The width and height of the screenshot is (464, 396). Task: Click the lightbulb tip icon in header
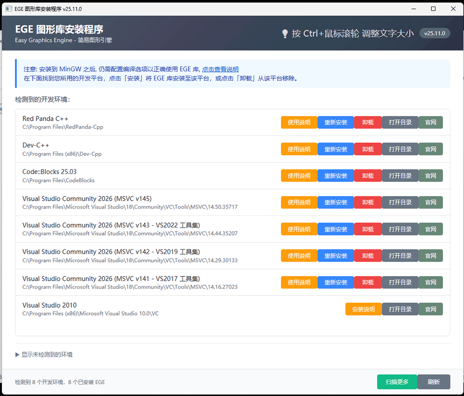coord(285,34)
